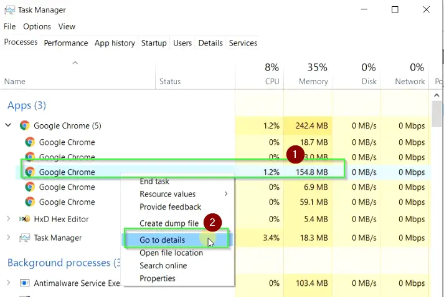This screenshot has height=297, width=444.
Task: Click the sort arrow above the Name column
Action: pos(75,62)
